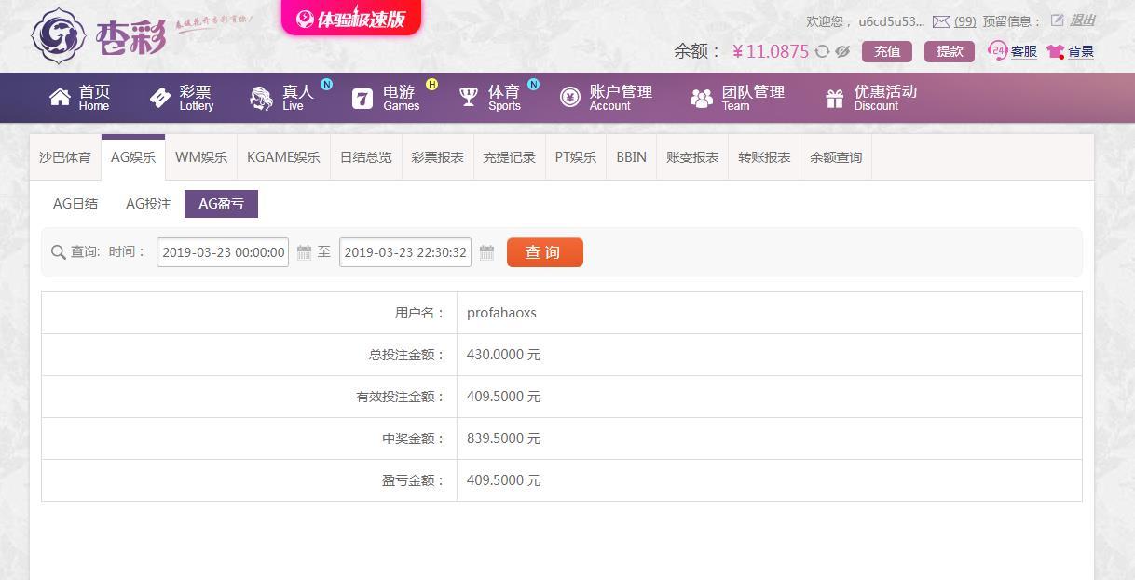
Task: Open the 优惠活动 Discount menu
Action: pos(870,98)
